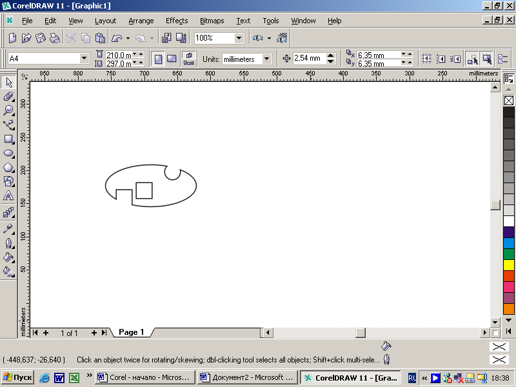Open the application launcher dropdown arrow
516x387 pixels.
(269, 38)
